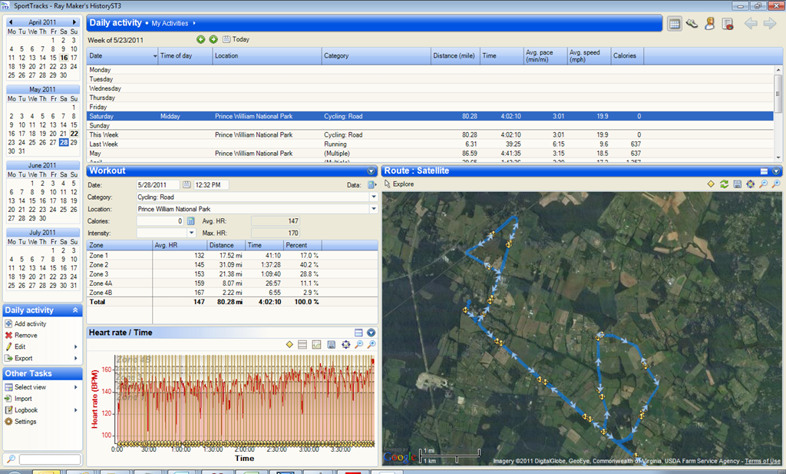Click the save icon in the Heart rate chart toolbar
This screenshot has width=786, height=474.
(331, 345)
